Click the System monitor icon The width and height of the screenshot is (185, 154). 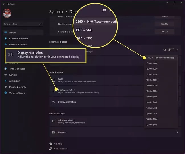click(5, 32)
